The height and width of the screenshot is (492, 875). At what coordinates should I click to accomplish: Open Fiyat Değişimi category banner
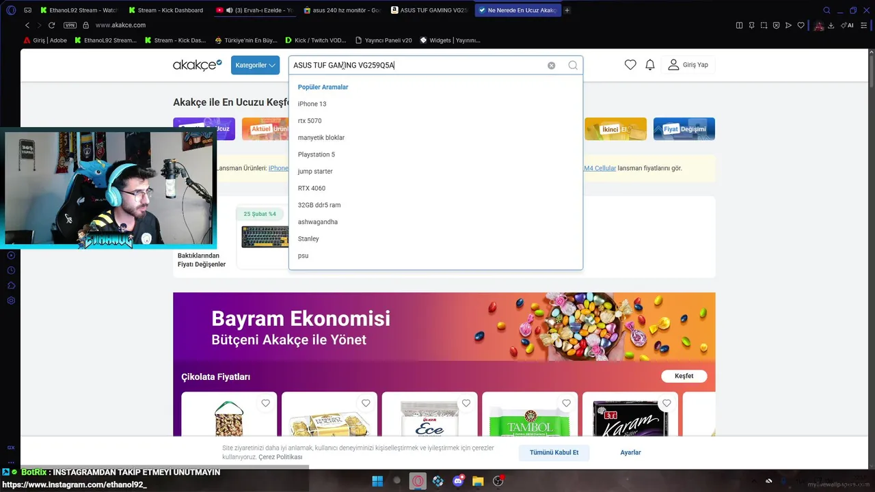[684, 128]
